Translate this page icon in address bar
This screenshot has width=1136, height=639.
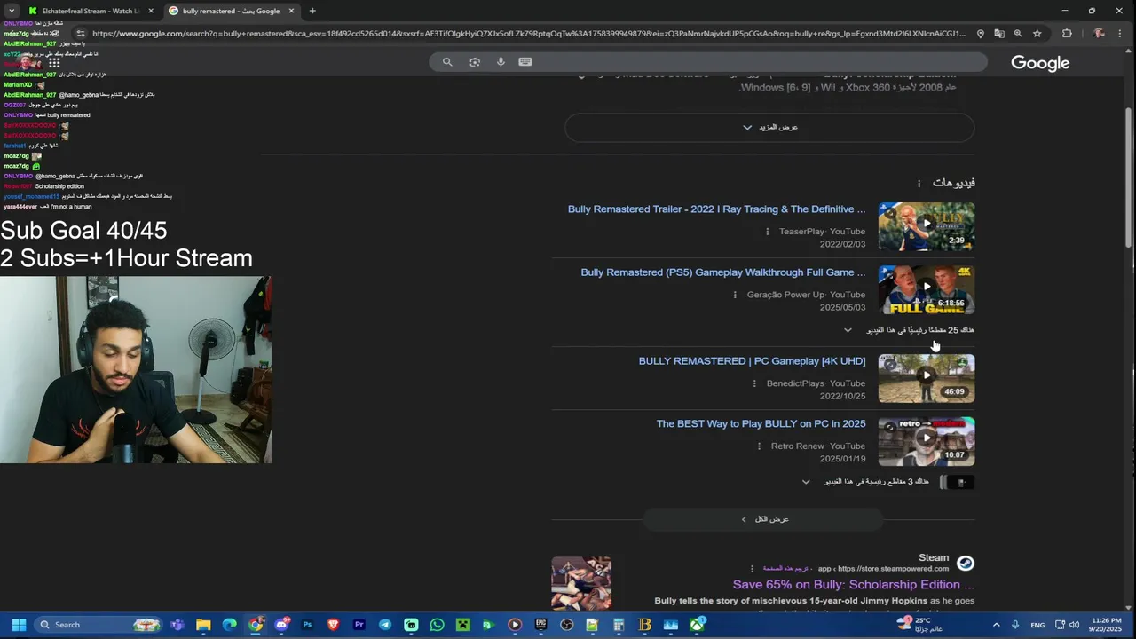point(999,34)
